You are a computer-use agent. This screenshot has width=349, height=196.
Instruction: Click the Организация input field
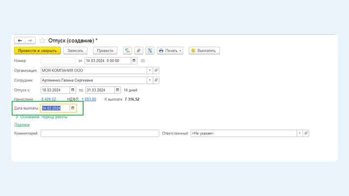point(94,70)
